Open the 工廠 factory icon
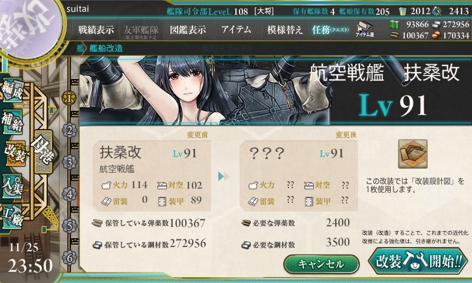This screenshot has width=472, height=283. point(12,217)
